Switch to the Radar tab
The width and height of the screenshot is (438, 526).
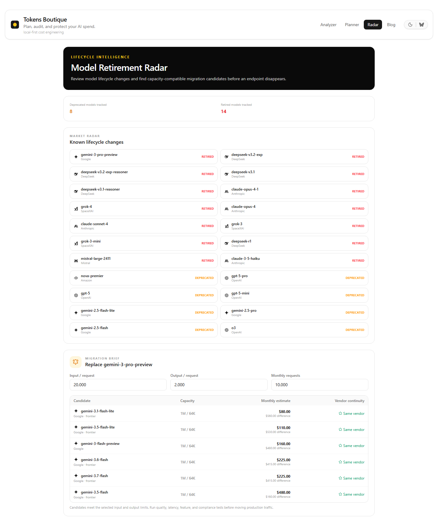pyautogui.click(x=373, y=25)
